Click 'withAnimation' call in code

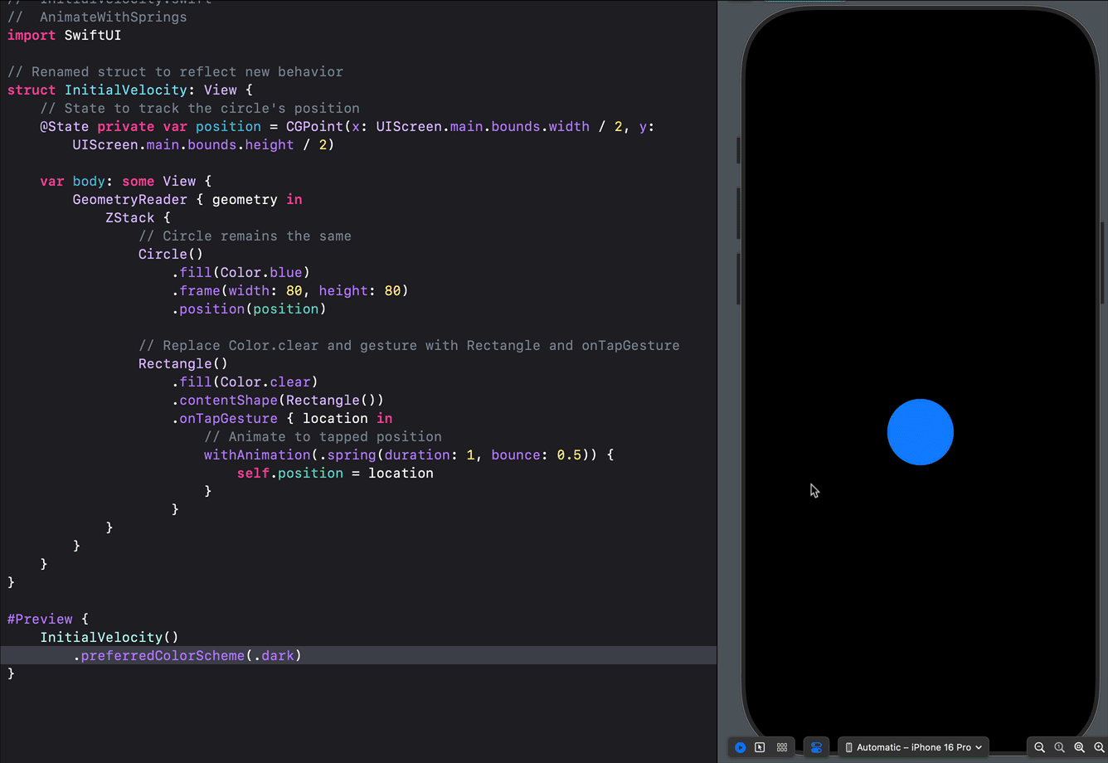pos(257,454)
